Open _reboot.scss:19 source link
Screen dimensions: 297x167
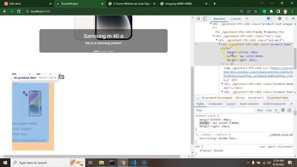pyautogui.click(x=281, y=135)
